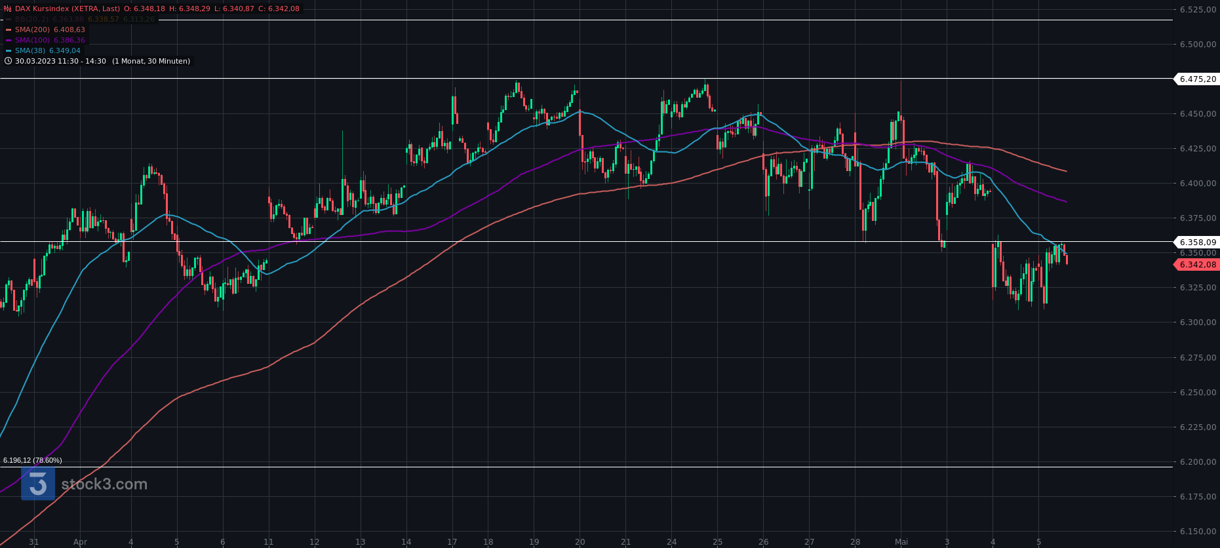1220x548 pixels.
Task: Click the 6.450,00 price axis label
Action: tap(1198, 113)
